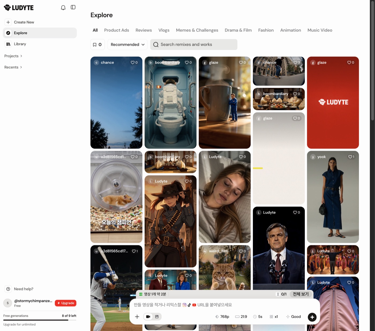Image resolution: width=375 pixels, height=331 pixels.
Task: Expand the Recents section
Action: click(x=13, y=67)
